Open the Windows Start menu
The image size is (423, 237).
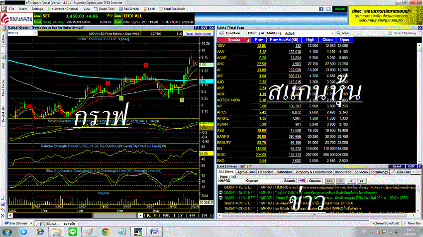[x=7, y=232]
